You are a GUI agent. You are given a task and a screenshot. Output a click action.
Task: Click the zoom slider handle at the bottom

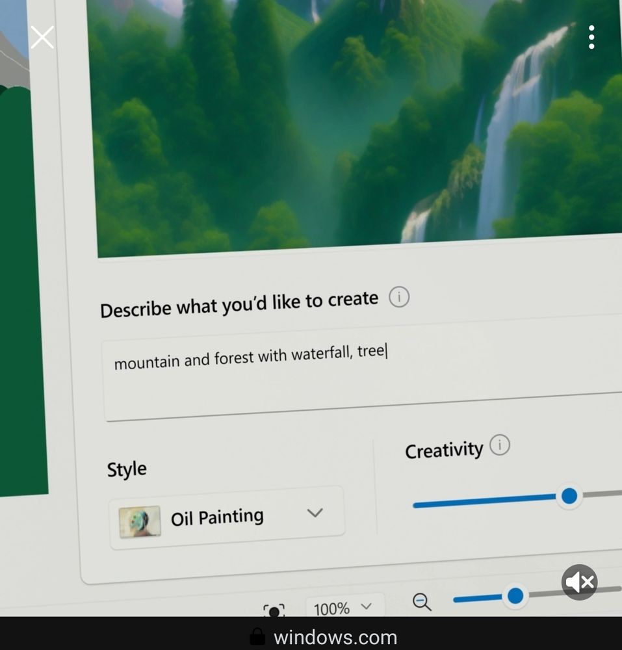point(515,596)
